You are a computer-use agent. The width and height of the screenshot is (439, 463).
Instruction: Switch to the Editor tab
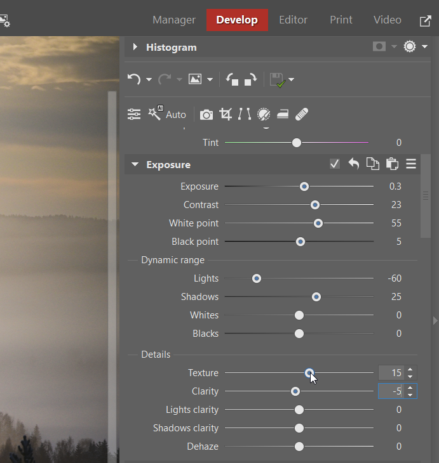pyautogui.click(x=293, y=20)
